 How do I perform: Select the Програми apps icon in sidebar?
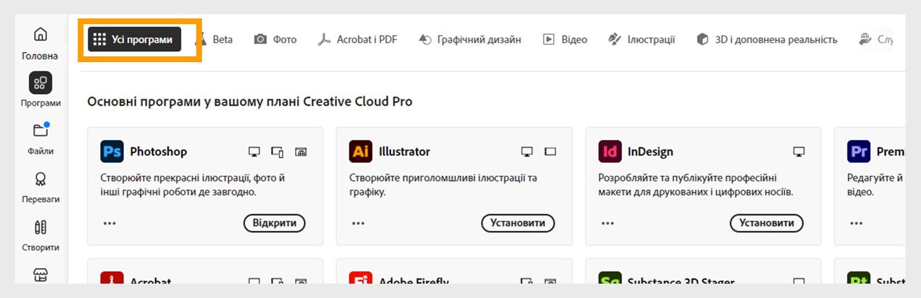point(40,83)
